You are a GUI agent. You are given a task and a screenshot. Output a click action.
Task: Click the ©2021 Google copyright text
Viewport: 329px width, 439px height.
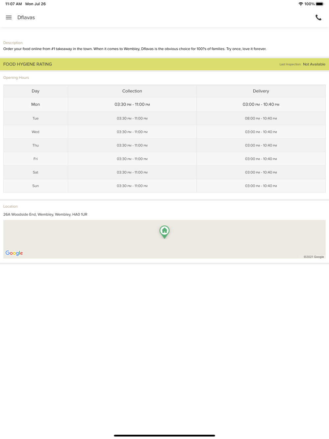coord(314,257)
